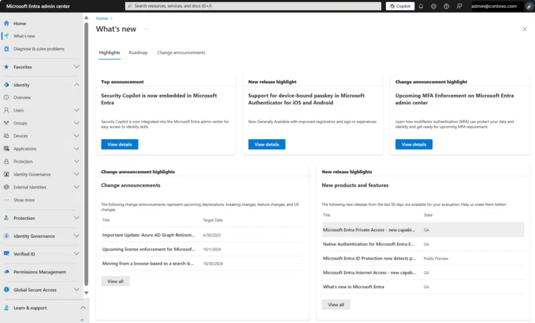The image size is (535, 323).
Task: Open Microsoft Entra Private Access row
Action: coord(423,230)
